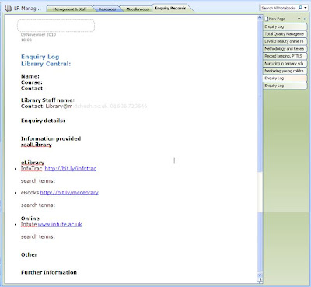The image size is (311, 287).
Task: Click the 'Name:' field label
Action: pyautogui.click(x=30, y=76)
